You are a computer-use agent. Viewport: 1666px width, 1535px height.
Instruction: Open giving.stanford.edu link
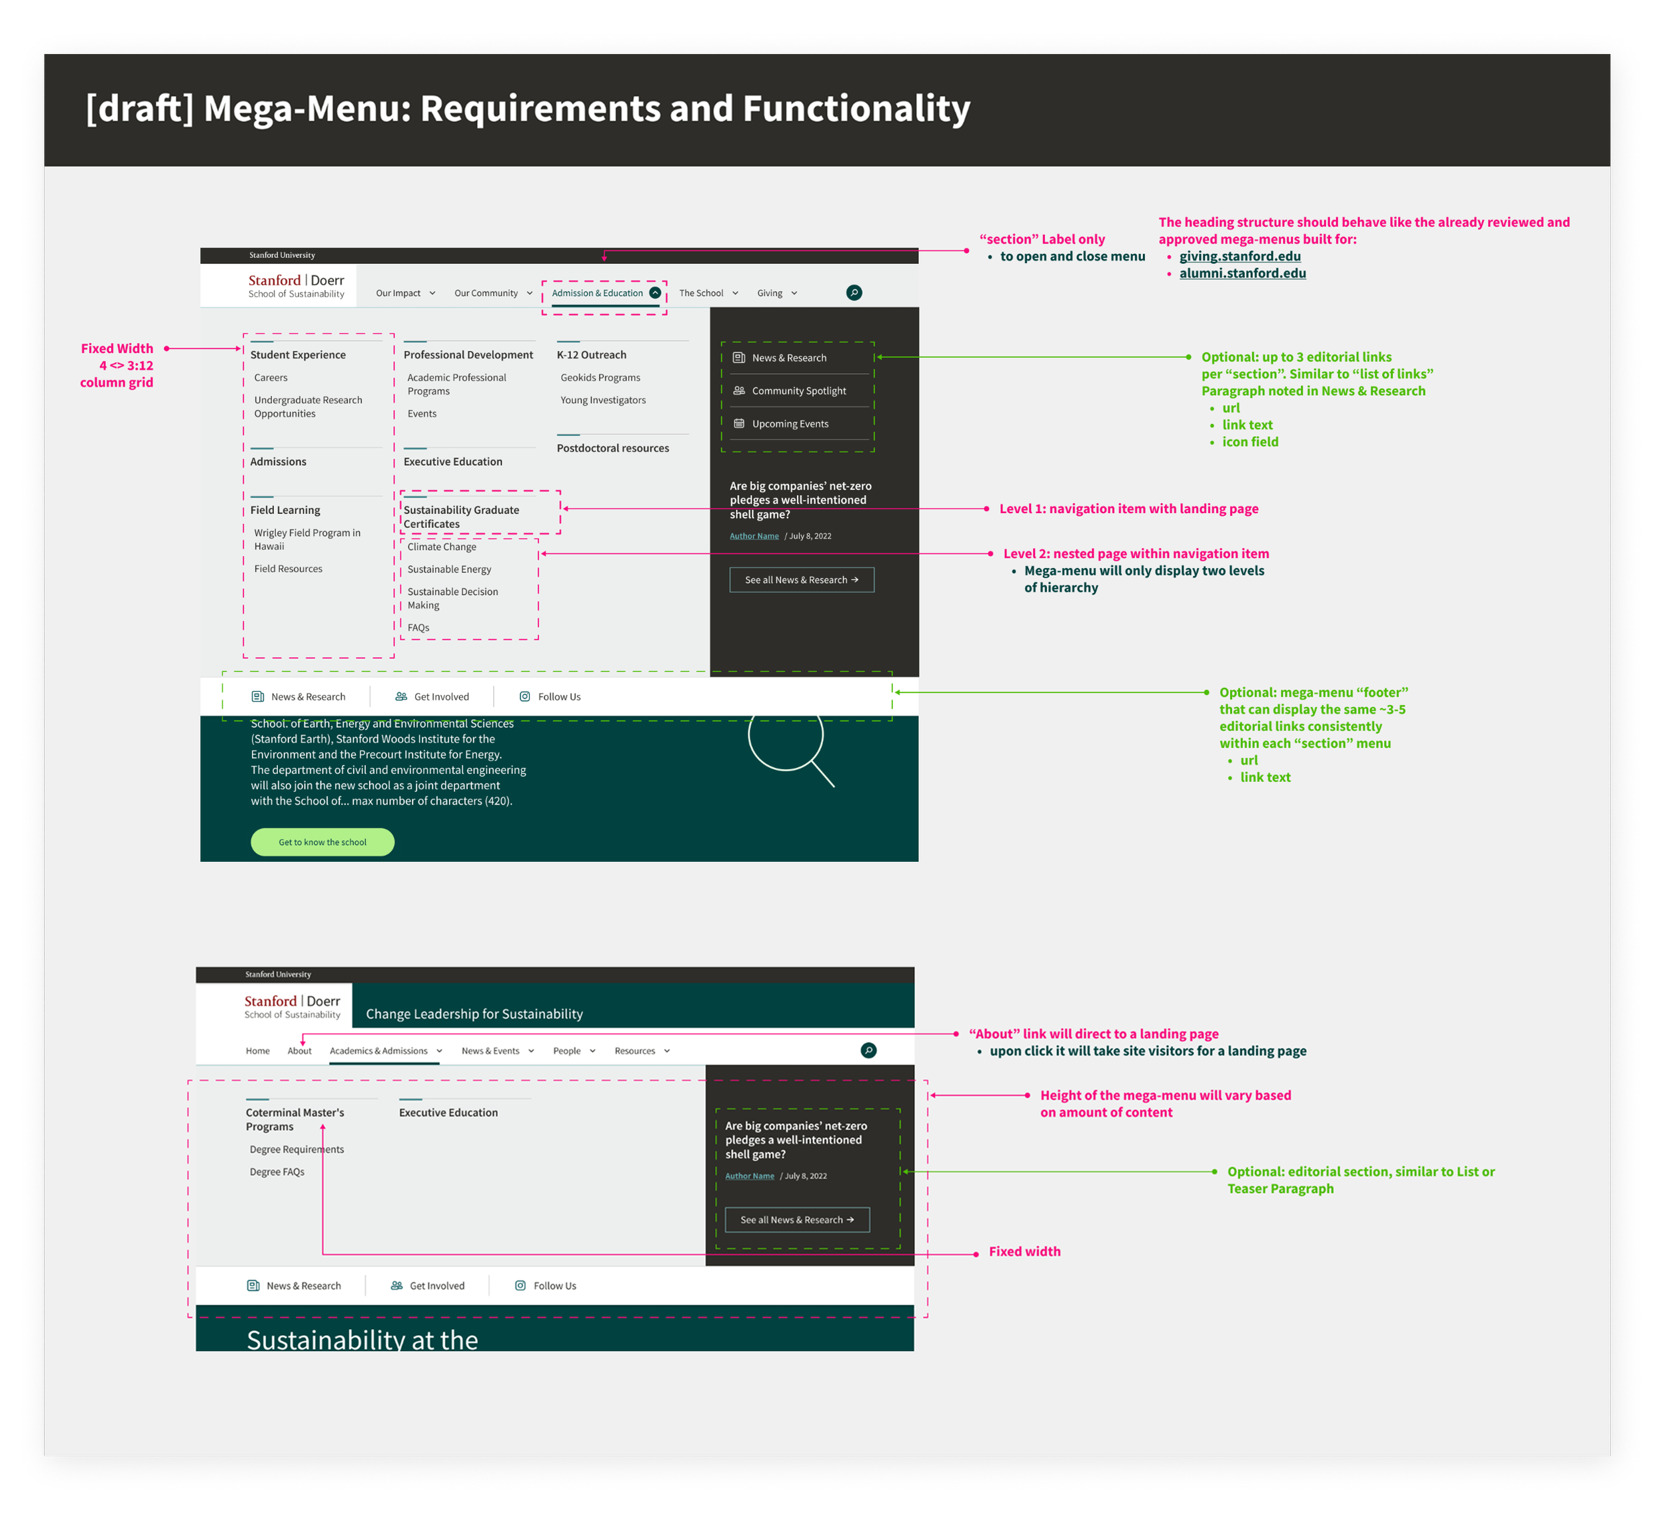[1240, 257]
